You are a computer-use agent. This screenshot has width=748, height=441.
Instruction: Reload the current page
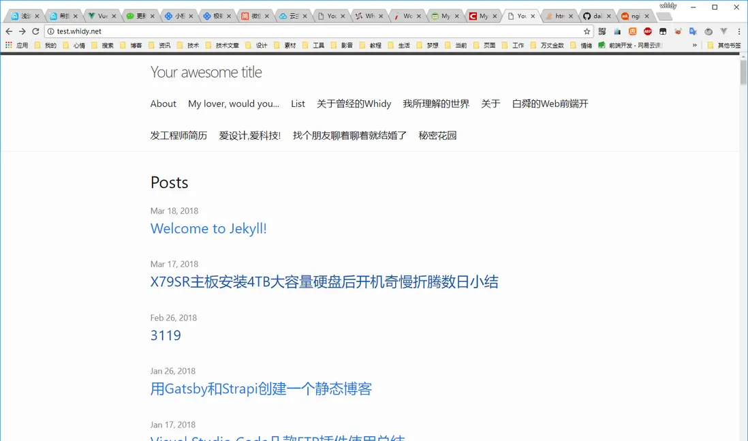pyautogui.click(x=35, y=31)
